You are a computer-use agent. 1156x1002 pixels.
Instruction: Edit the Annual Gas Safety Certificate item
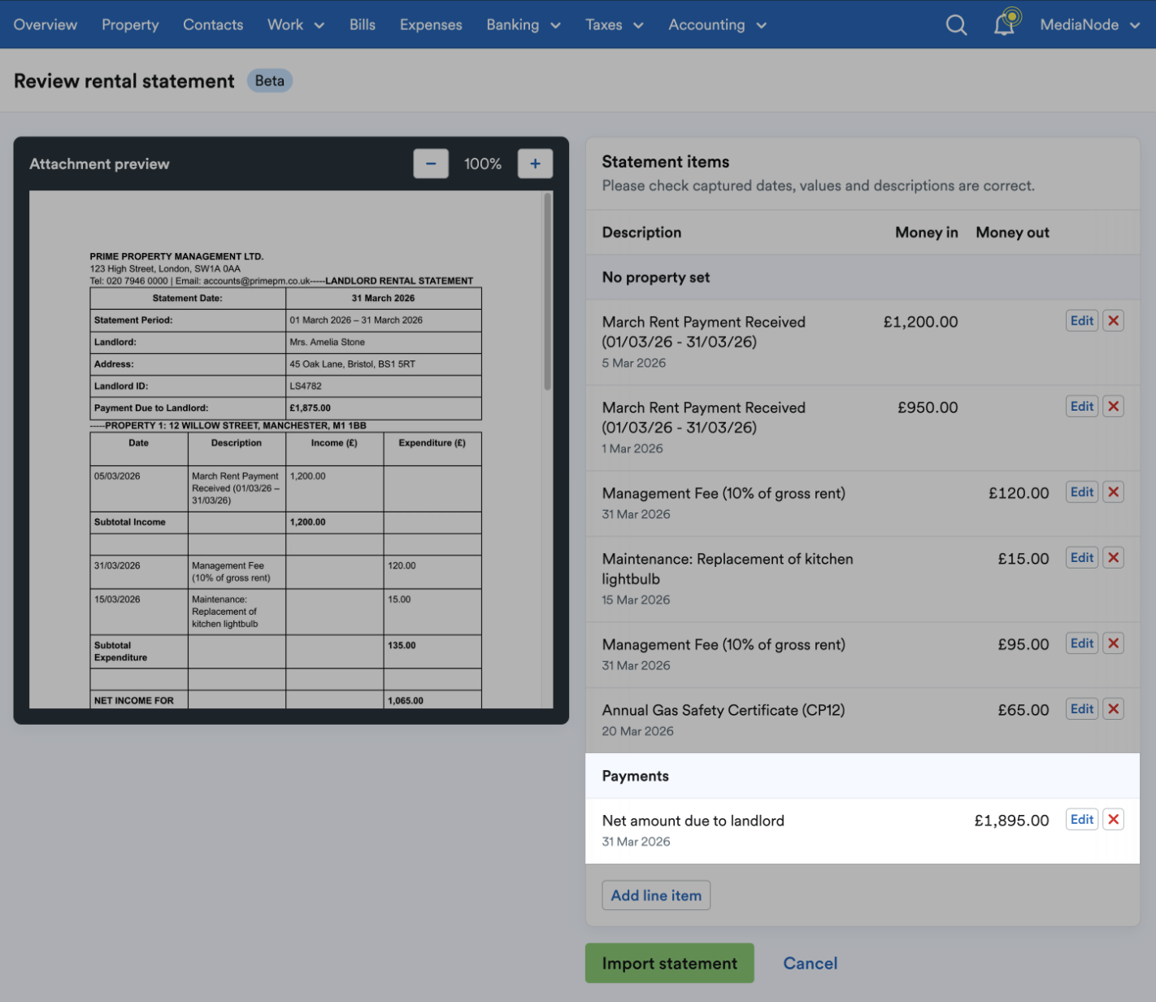pos(1082,708)
